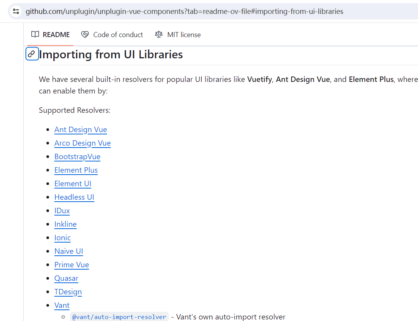Click the README book icon
Image resolution: width=418 pixels, height=321 pixels.
pyautogui.click(x=35, y=34)
